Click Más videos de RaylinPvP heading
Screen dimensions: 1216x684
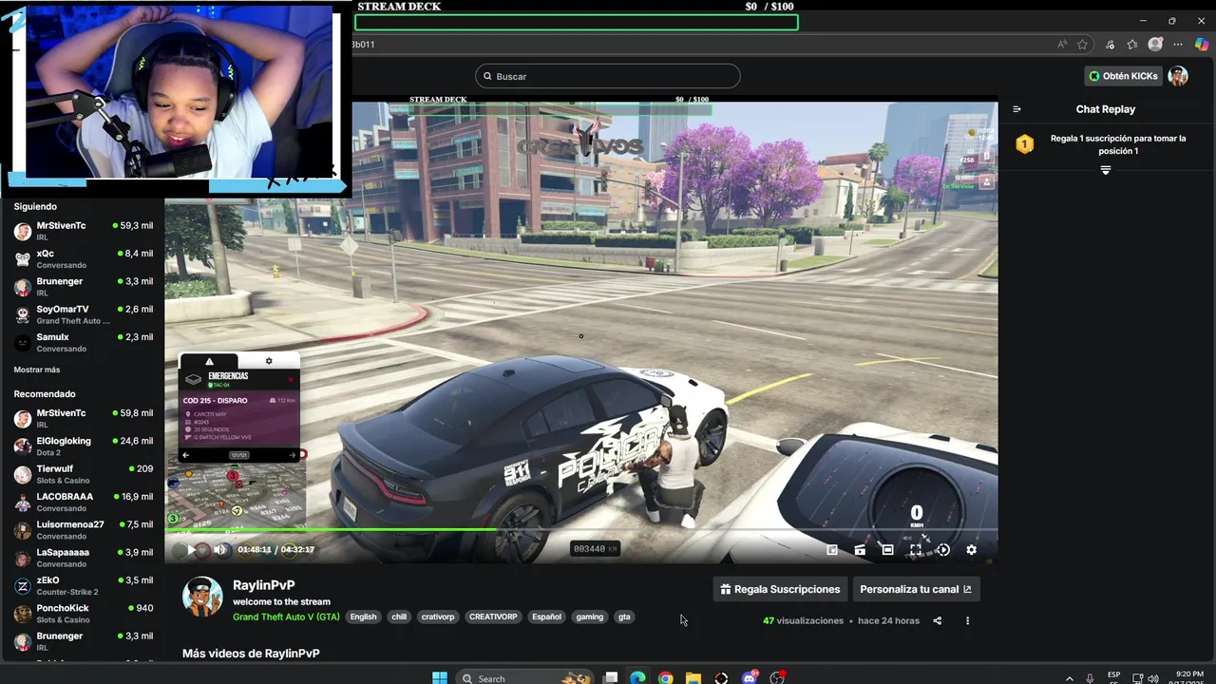(x=251, y=654)
